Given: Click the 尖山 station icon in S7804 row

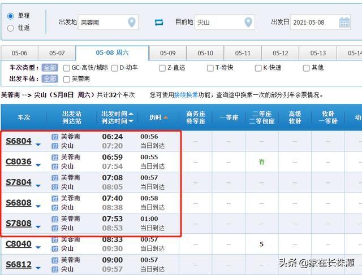Looking at the screenshot, I should 55,187.
